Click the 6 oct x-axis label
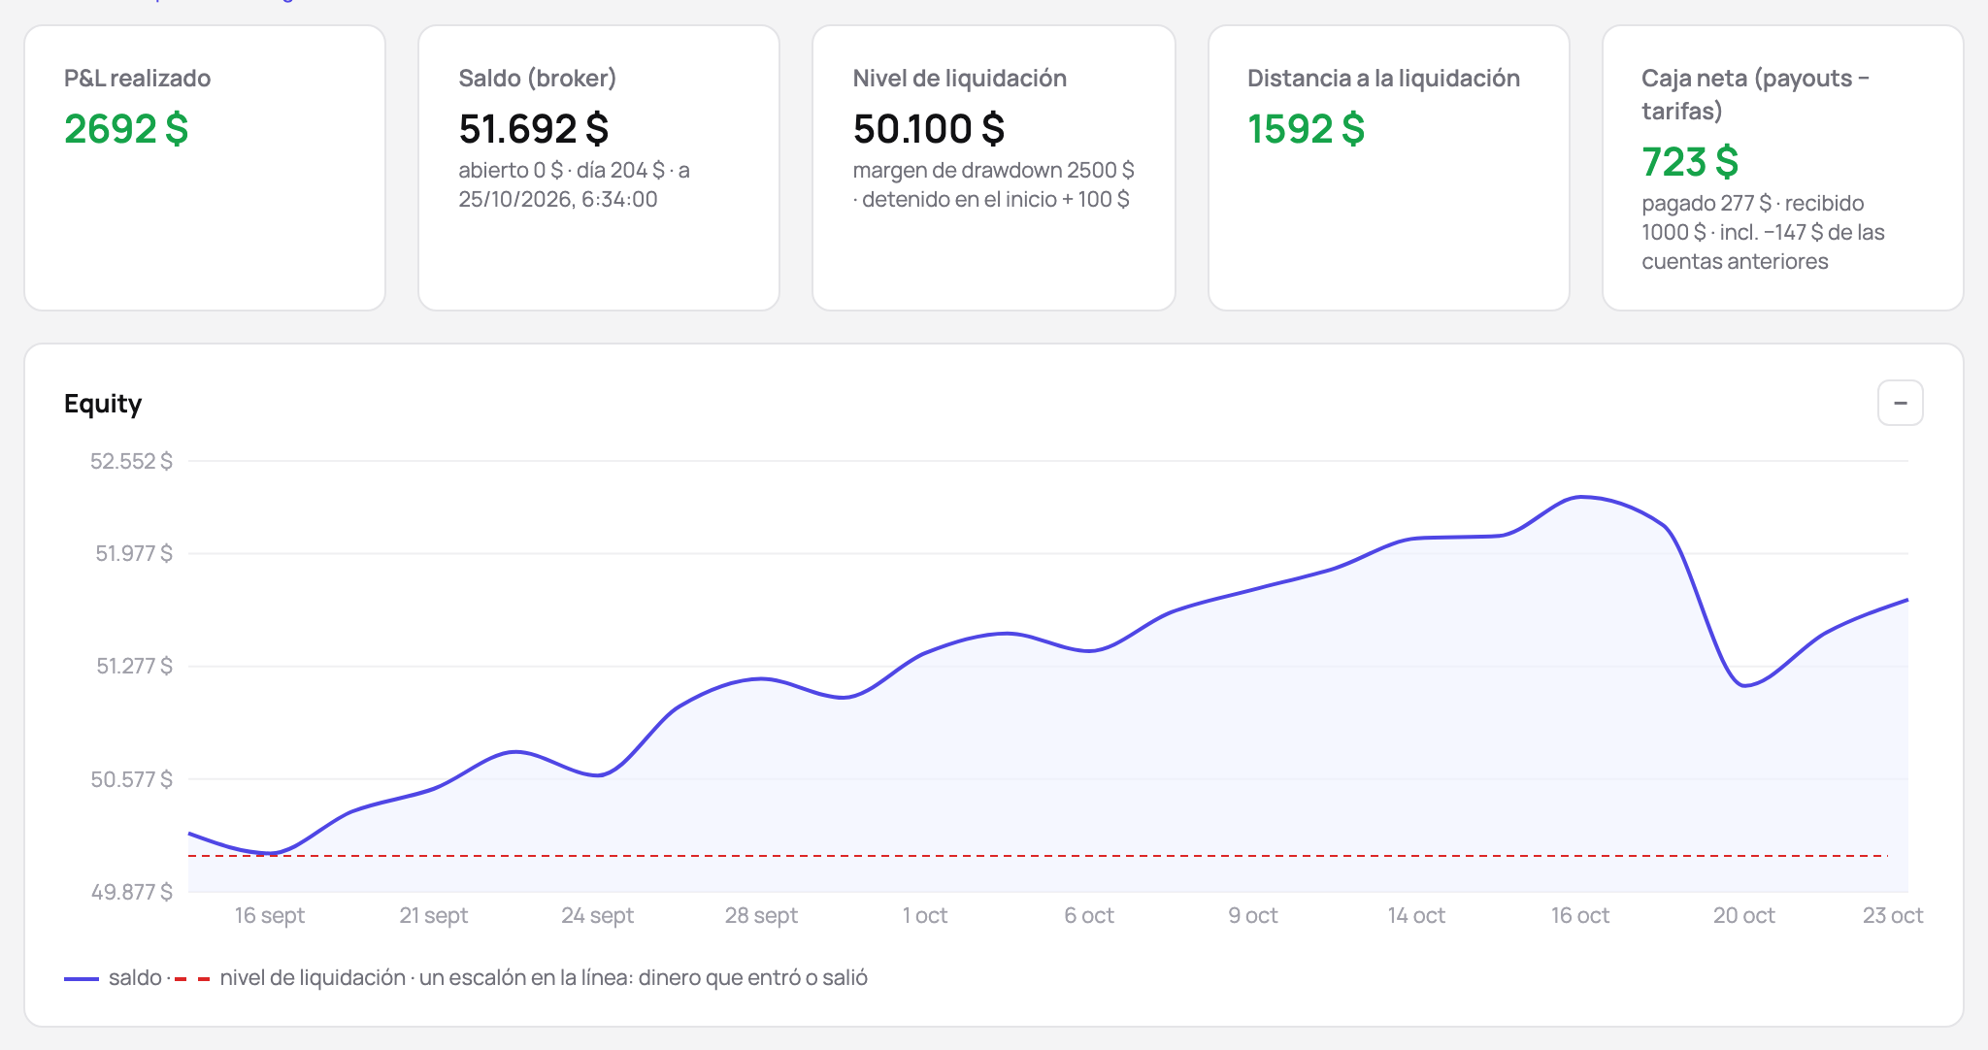Viewport: 1988px width, 1050px height. point(1089,915)
